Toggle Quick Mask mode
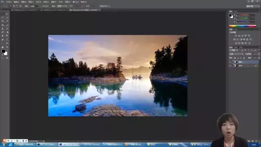The image size is (261, 147). point(3,58)
